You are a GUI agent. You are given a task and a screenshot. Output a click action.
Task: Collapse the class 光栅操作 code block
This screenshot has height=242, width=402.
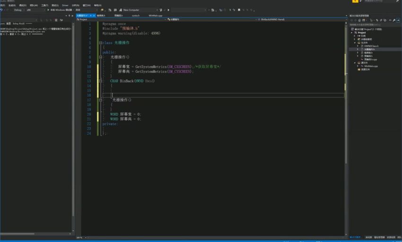(100, 43)
